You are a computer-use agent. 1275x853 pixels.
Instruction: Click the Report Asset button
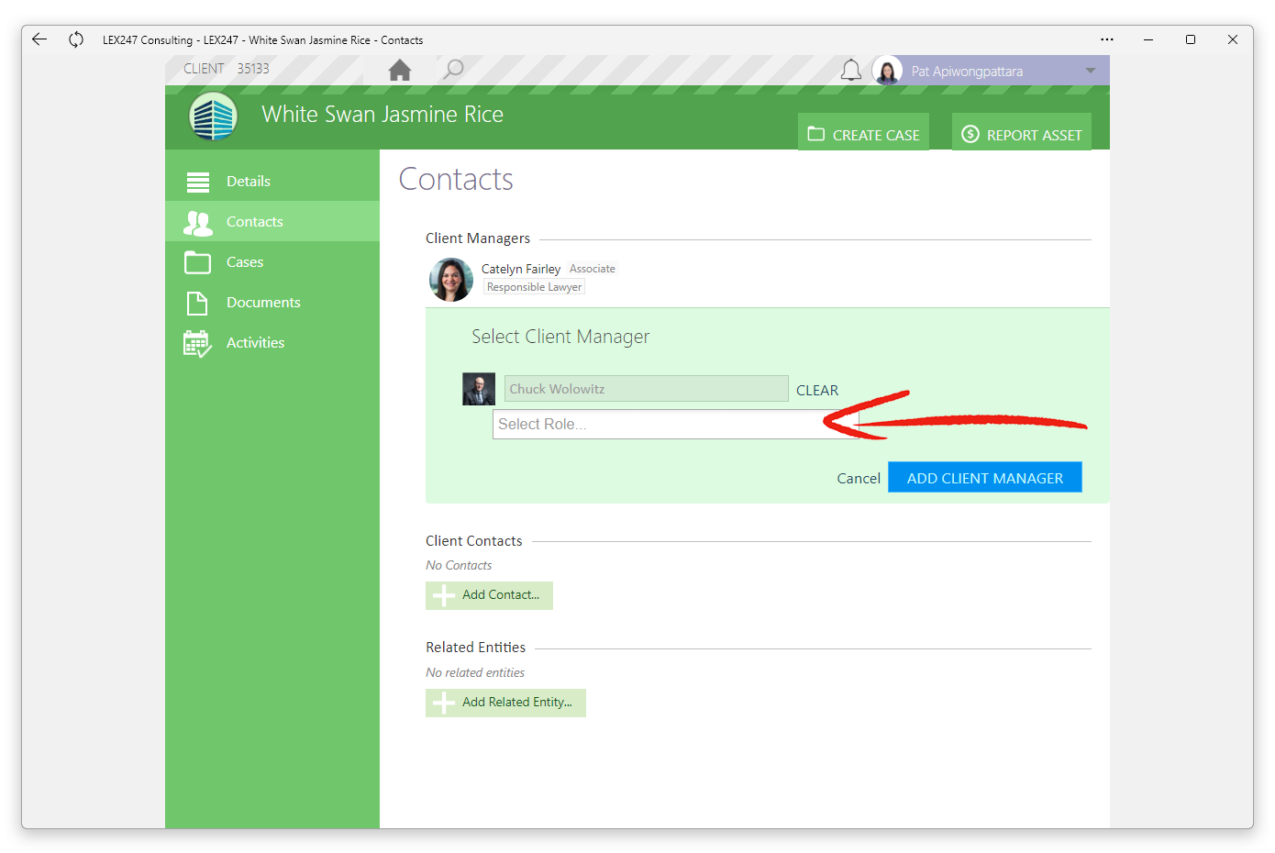(x=1022, y=132)
